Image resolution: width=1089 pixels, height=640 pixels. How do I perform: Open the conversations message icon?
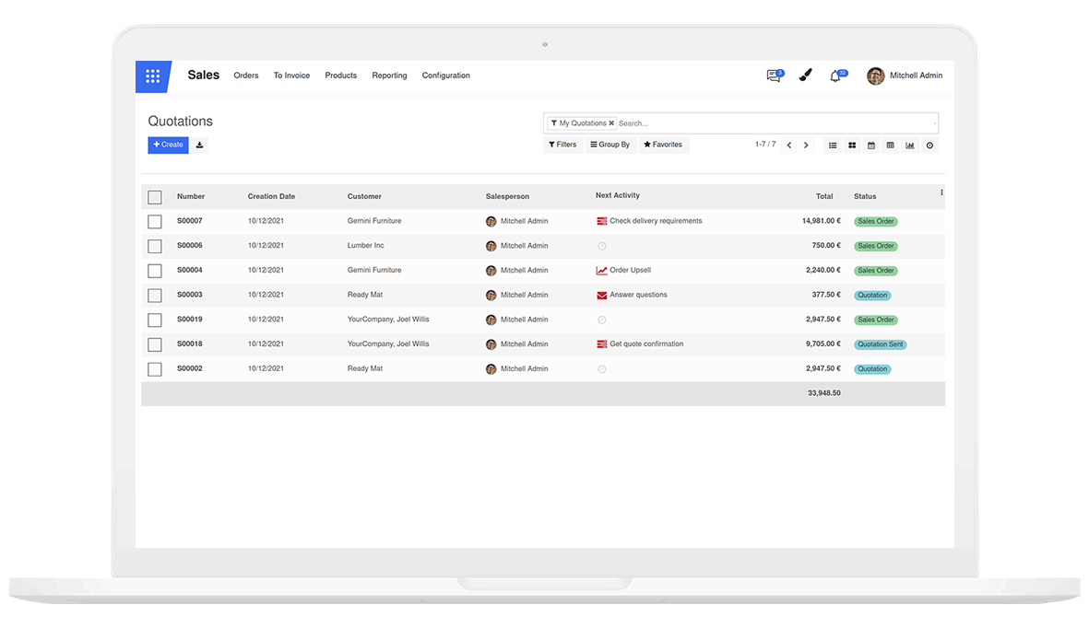(774, 76)
